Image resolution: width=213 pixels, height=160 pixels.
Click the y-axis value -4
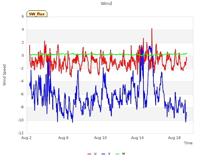(x=22, y=81)
